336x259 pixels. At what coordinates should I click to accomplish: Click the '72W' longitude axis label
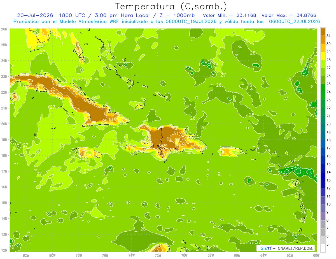click(x=158, y=255)
